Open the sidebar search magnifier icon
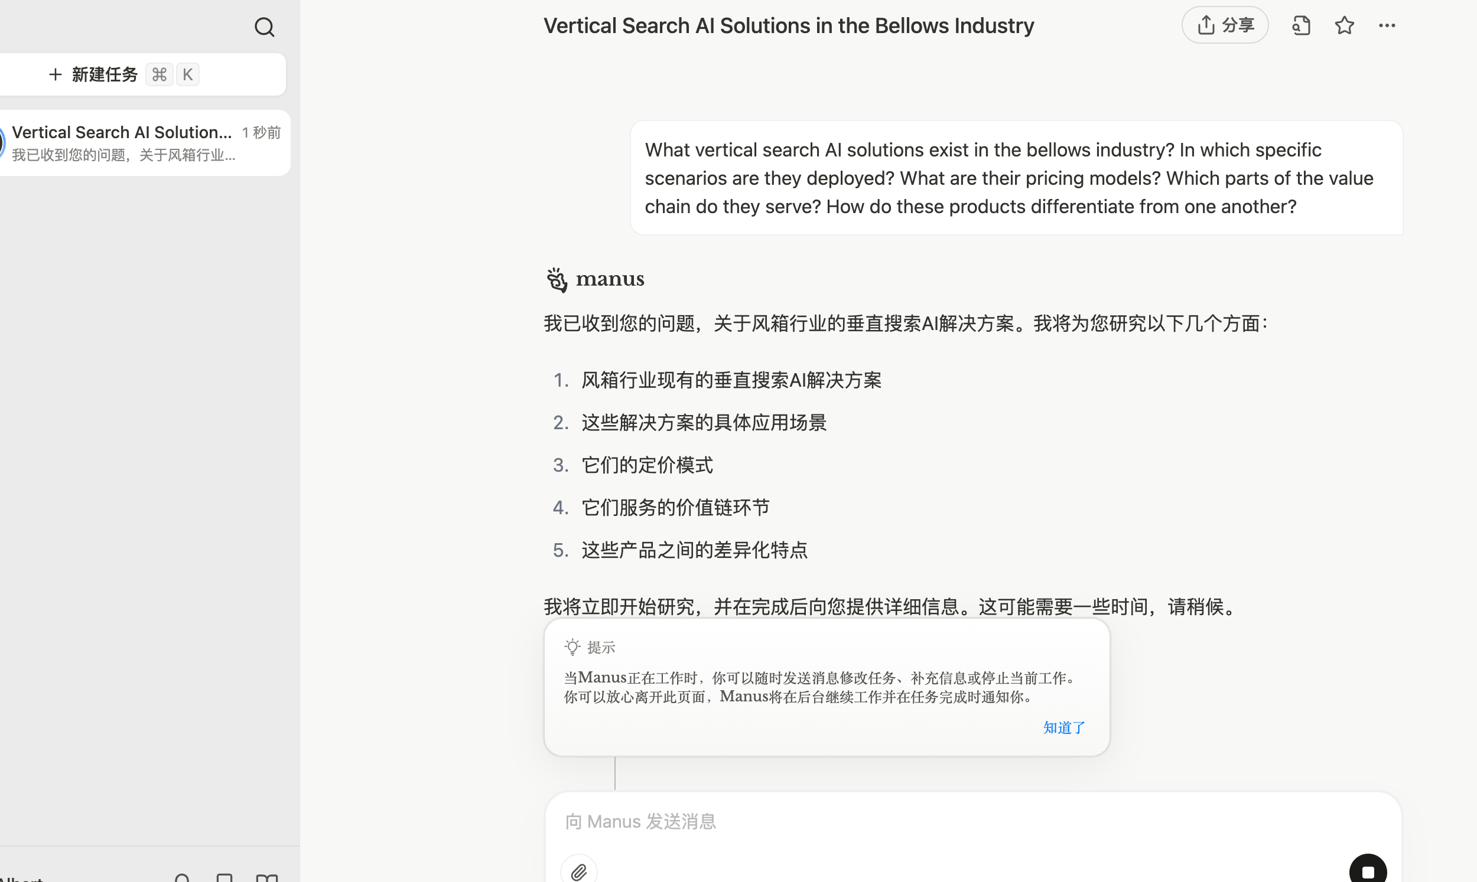Image resolution: width=1477 pixels, height=882 pixels. pos(264,27)
